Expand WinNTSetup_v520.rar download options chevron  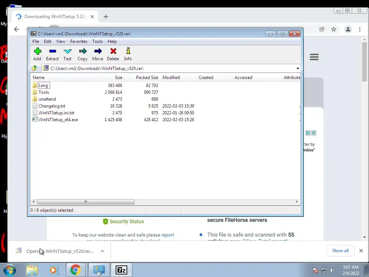click(102, 251)
